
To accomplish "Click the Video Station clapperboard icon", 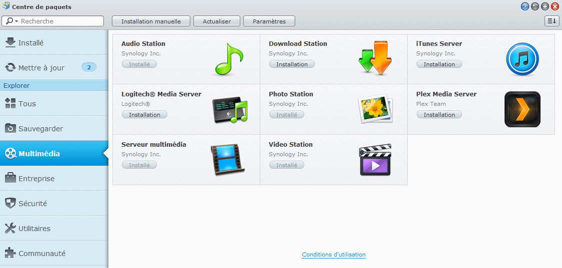I will [375, 160].
